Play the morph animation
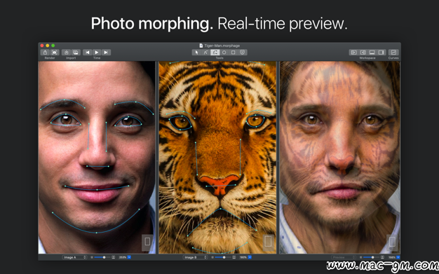This screenshot has width=439, height=274. tap(97, 53)
